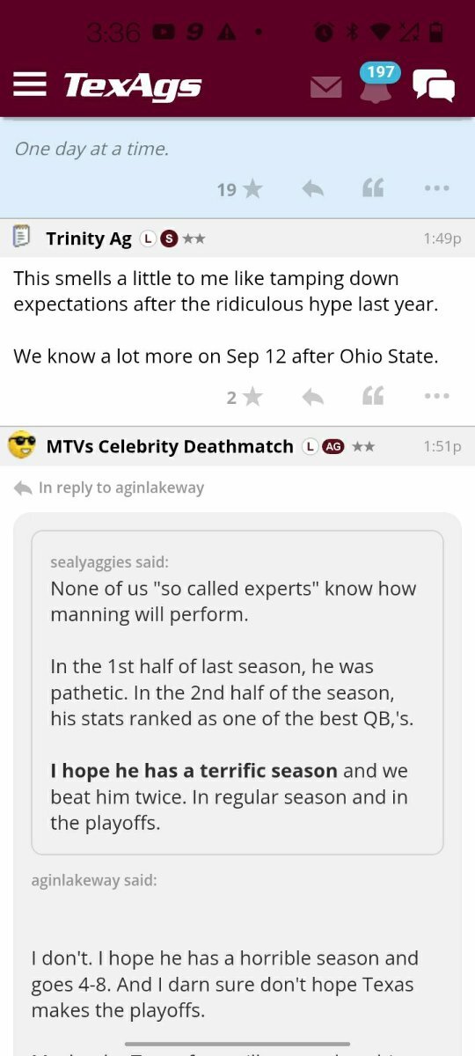Open the forum chat bubbles icon
This screenshot has height=1056, width=475.
[434, 85]
